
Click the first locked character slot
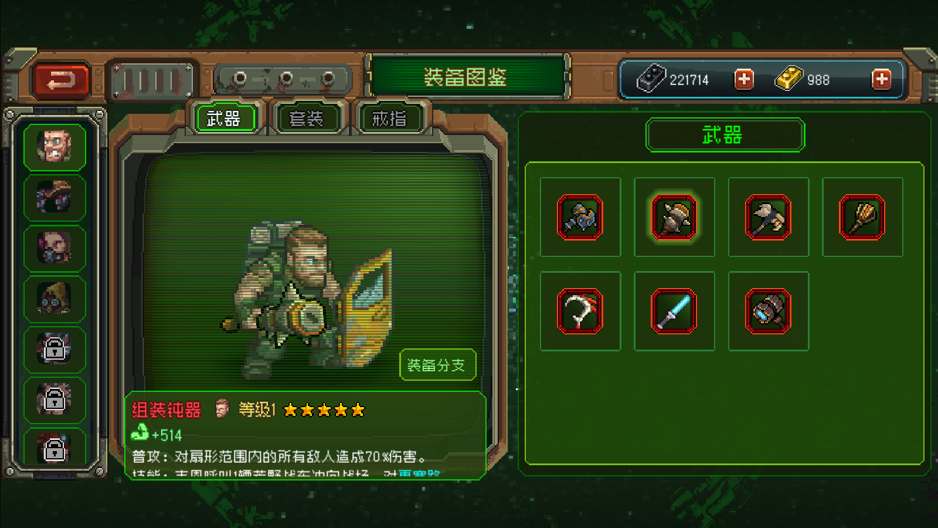click(x=55, y=349)
